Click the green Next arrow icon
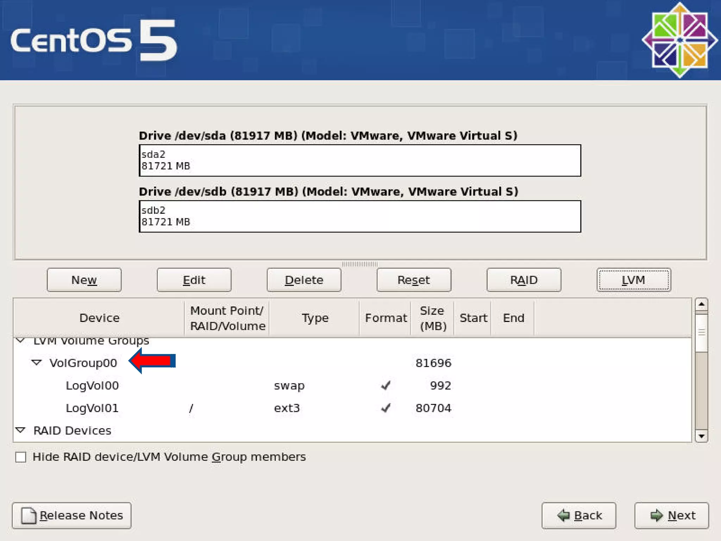Viewport: 721px width, 541px height. tap(656, 515)
